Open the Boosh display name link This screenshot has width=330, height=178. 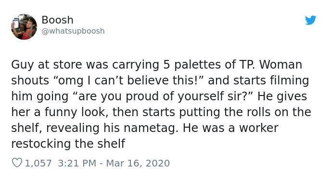pos(57,20)
